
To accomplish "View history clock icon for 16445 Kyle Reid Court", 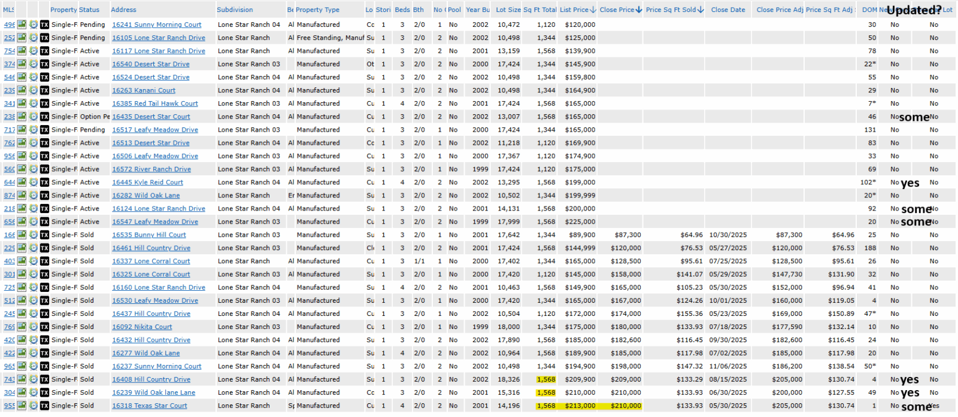I will point(34,182).
